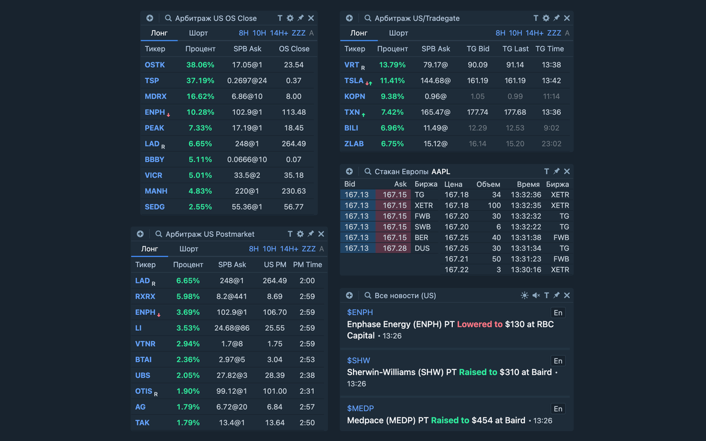Screen dimensions: 706x441
Task: Click search icon in Арбитраж US/Tradegate widget
Action: (x=368, y=18)
